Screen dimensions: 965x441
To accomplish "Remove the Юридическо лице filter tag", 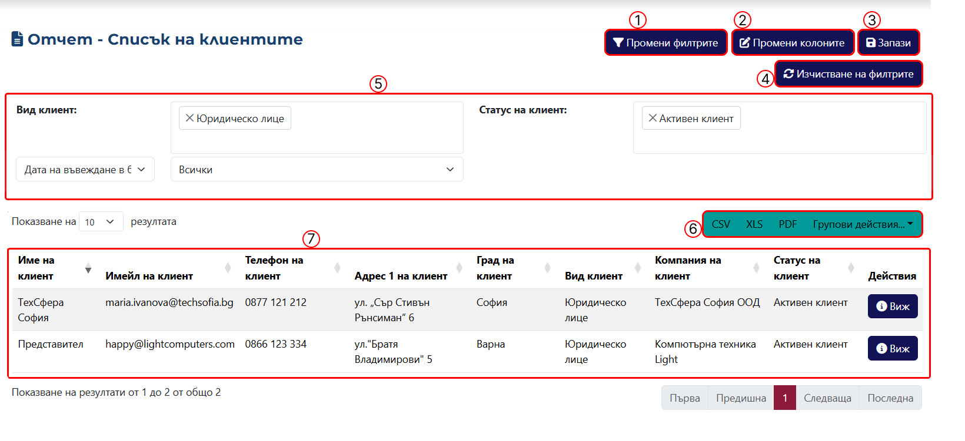I will tap(189, 118).
